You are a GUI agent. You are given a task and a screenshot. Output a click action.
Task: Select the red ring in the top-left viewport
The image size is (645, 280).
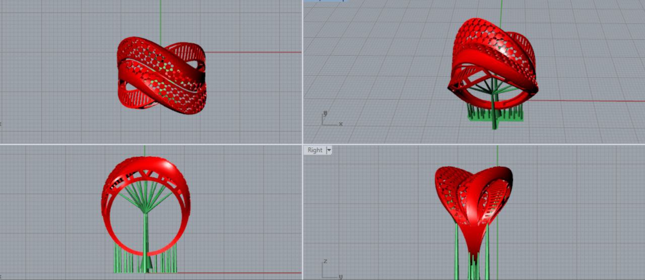tap(161, 74)
